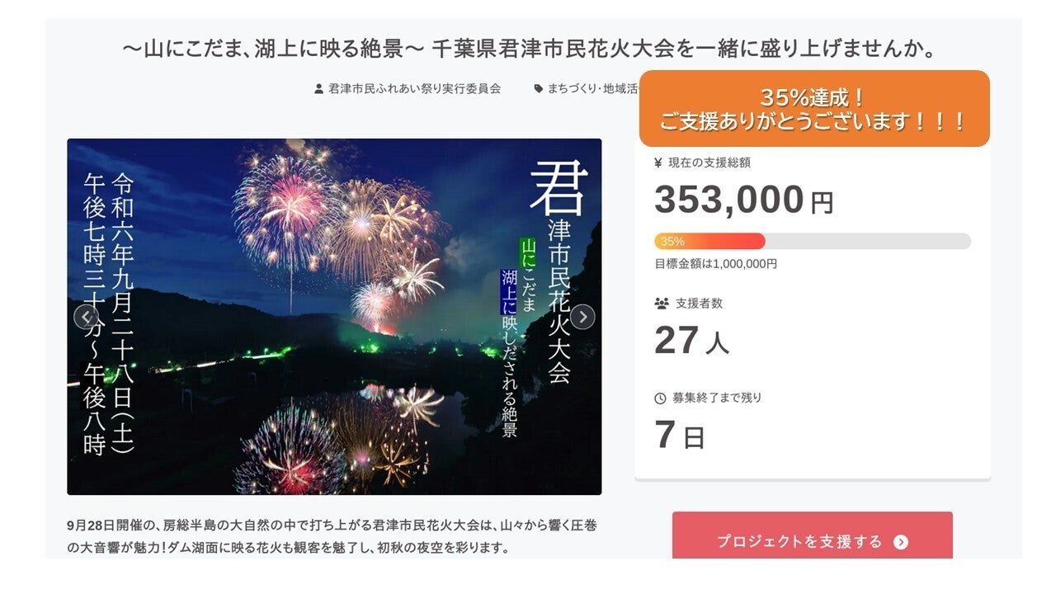This screenshot has height=594, width=1056.
Task: Click the supporters group icon beside 支援者数
Action: point(661,304)
